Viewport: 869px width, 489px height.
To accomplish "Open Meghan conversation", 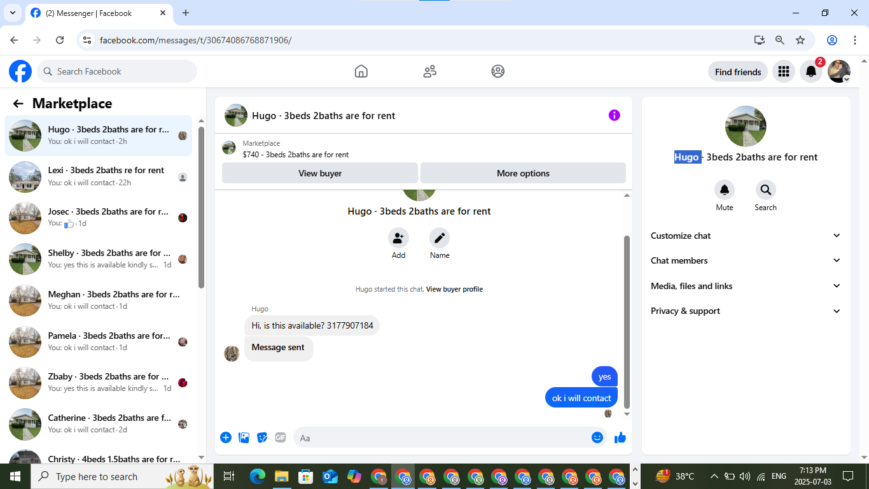I will tap(99, 301).
